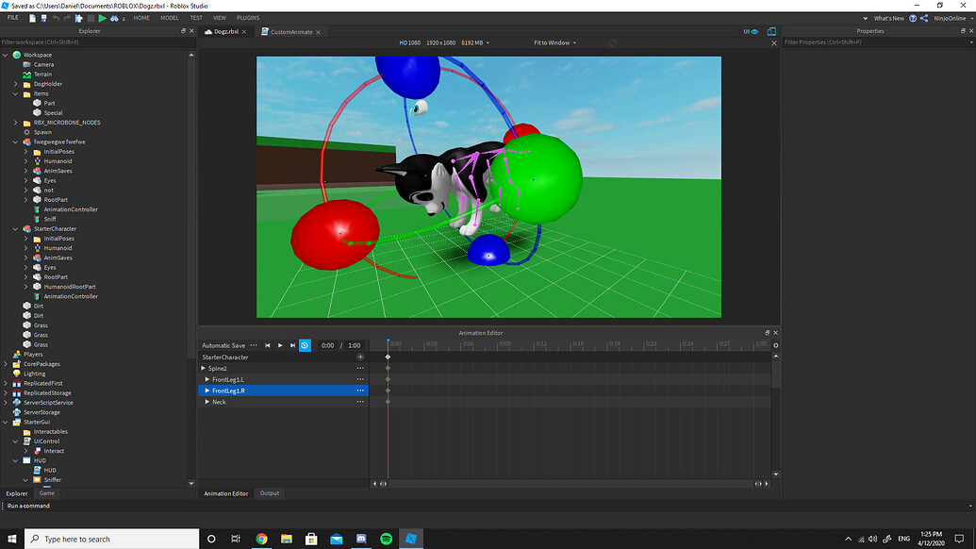This screenshot has height=549, width=976.
Task: Open the FILE menu
Action: coord(12,18)
